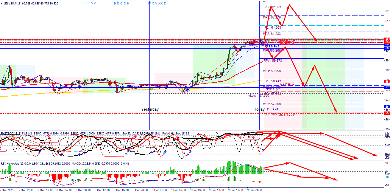Screen dimensions: 390x192
Task: Click the 'W1 Res C' level label
Action: 287,84
